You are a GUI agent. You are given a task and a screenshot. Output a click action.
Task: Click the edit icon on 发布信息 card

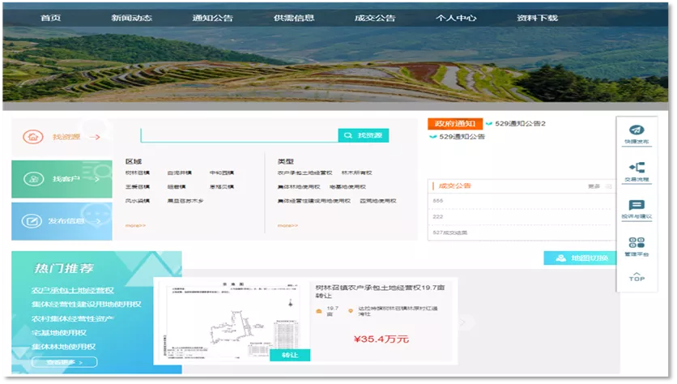pyautogui.click(x=32, y=221)
